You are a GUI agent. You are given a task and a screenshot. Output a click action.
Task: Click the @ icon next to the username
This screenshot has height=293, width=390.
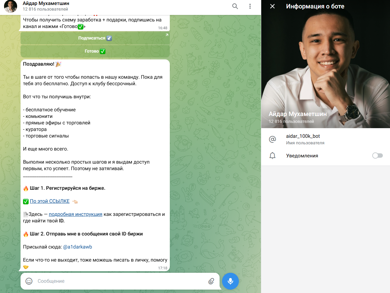pyautogui.click(x=272, y=139)
